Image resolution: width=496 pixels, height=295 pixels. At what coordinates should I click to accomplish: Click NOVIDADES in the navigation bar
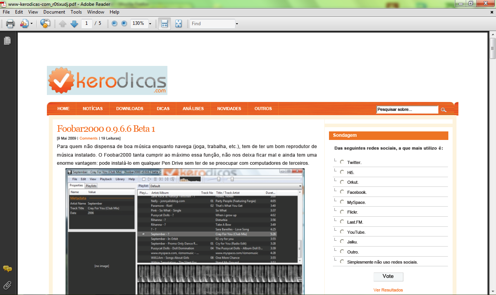point(229,109)
